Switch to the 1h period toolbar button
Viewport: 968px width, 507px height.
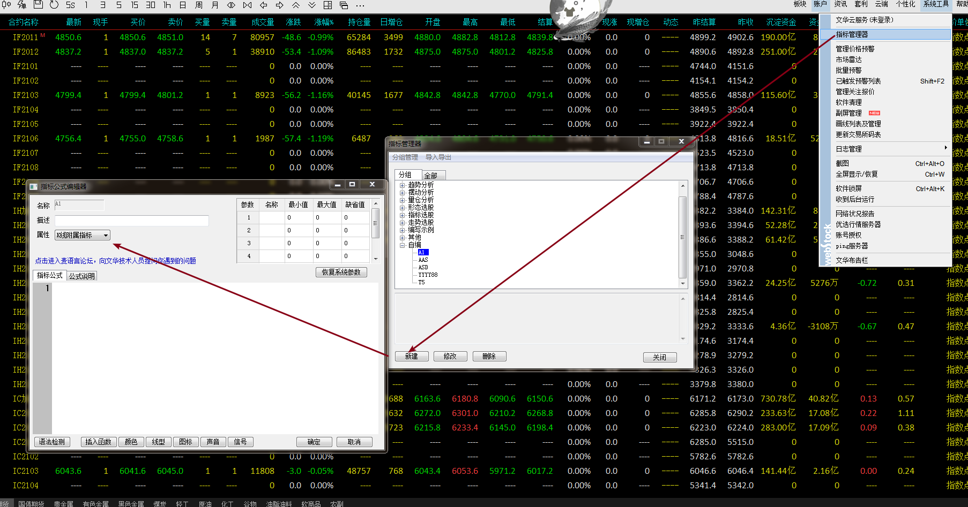(167, 5)
